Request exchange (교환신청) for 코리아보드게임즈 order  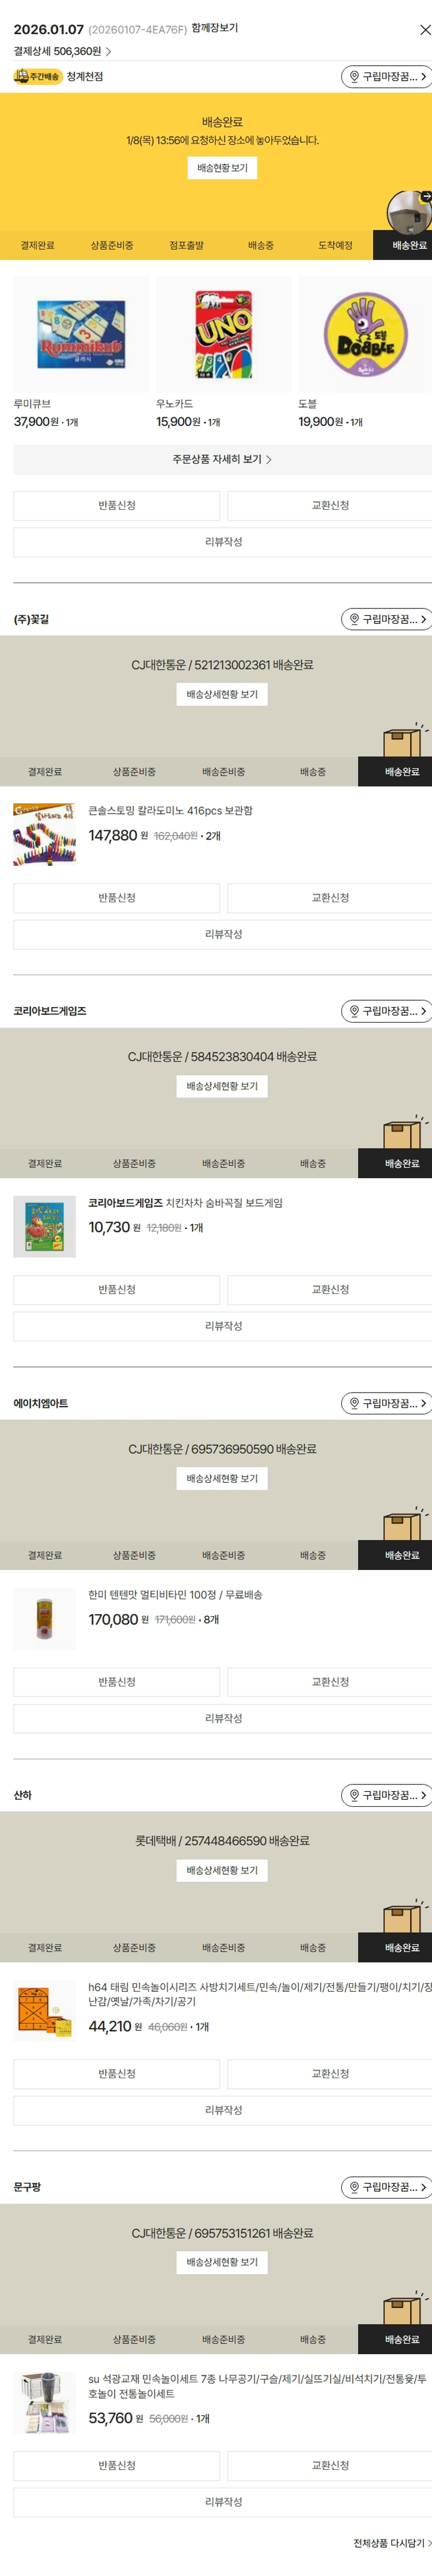[330, 1290]
